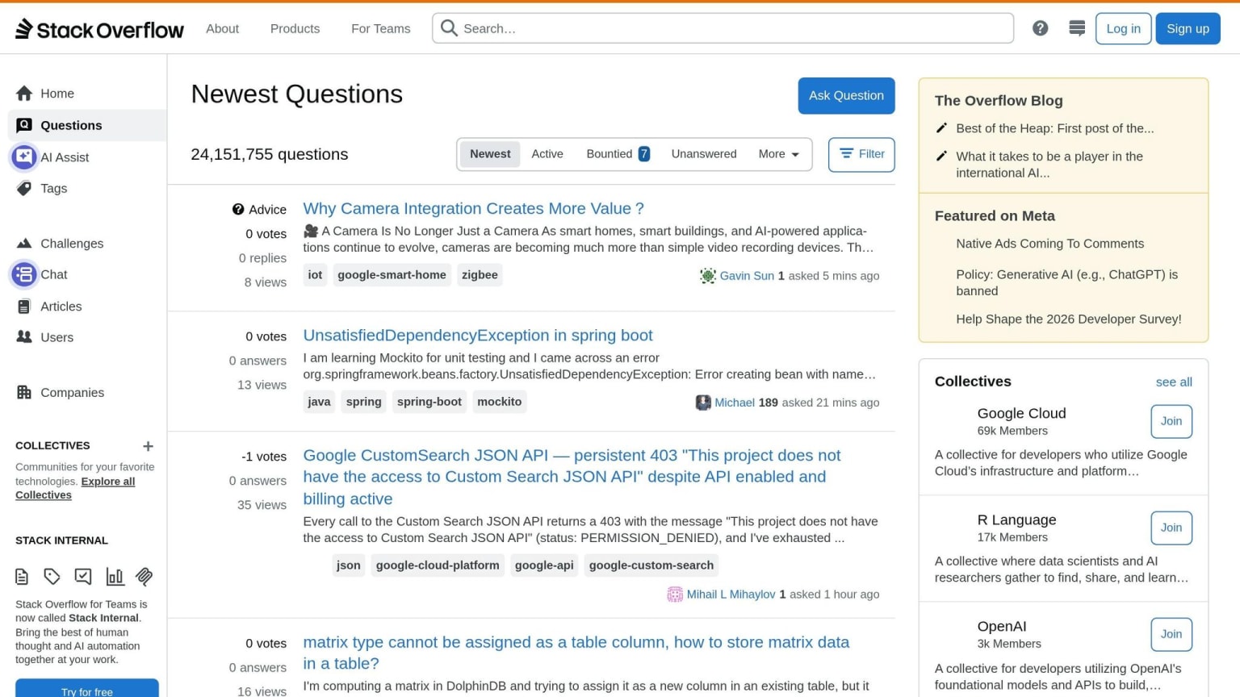Click the plus icon beside Collectives heading
Viewport: 1240px width, 697px height.
tap(148, 446)
